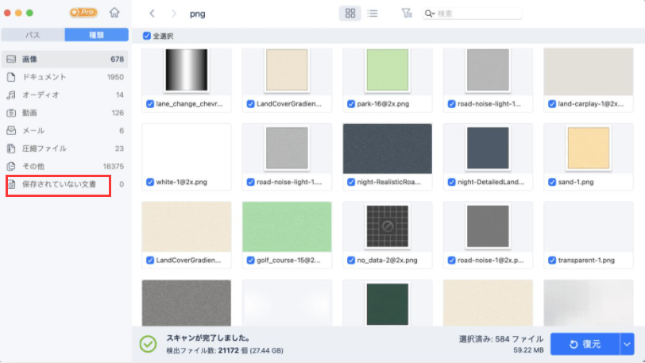Select the 圧縮ファイル archive icon

coord(11,149)
